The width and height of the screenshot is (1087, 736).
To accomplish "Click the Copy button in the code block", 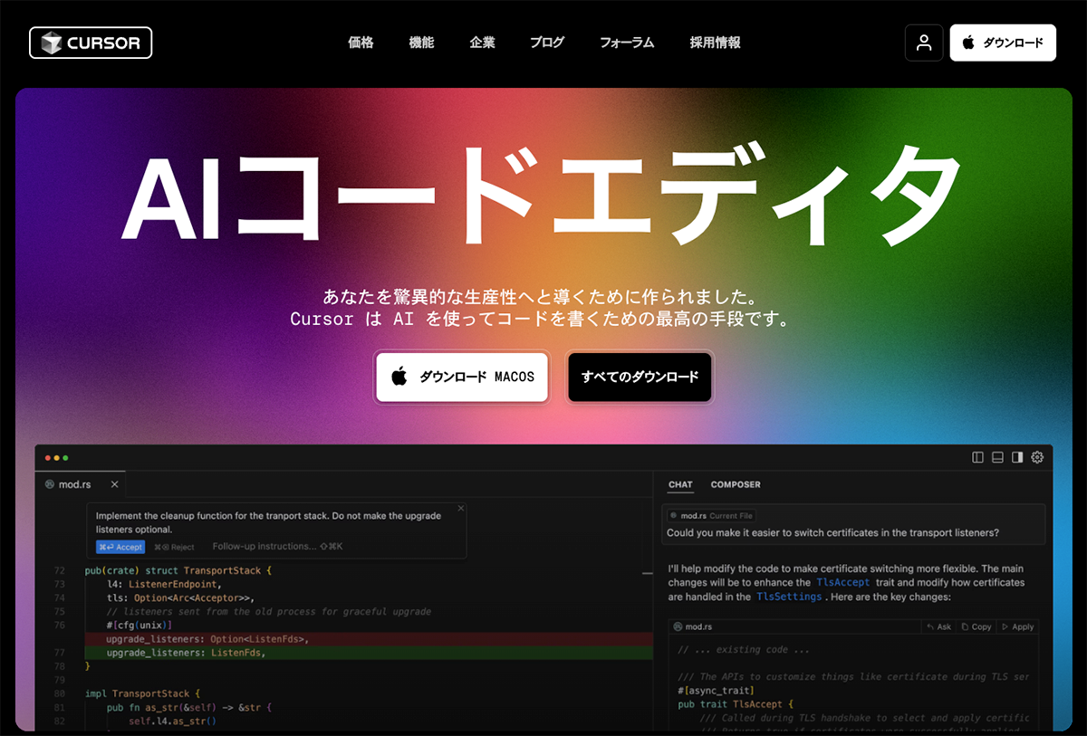I will (x=976, y=626).
